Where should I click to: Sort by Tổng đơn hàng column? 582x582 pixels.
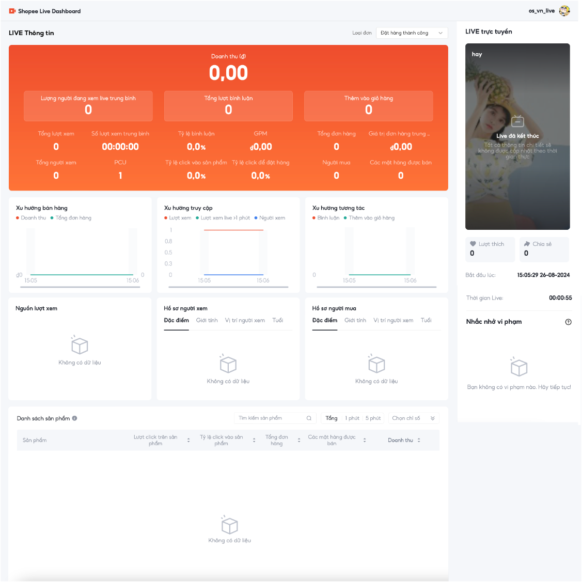299,440
